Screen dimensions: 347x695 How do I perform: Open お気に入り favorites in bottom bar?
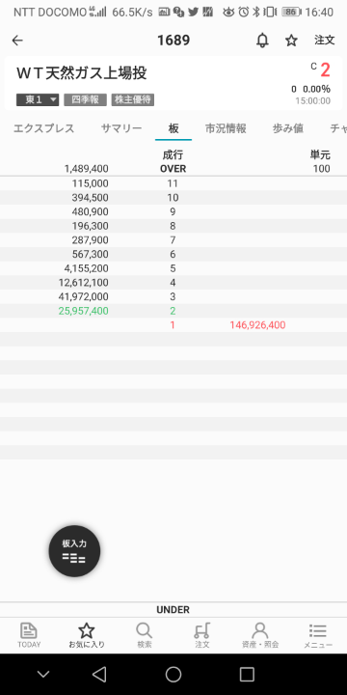click(x=87, y=635)
